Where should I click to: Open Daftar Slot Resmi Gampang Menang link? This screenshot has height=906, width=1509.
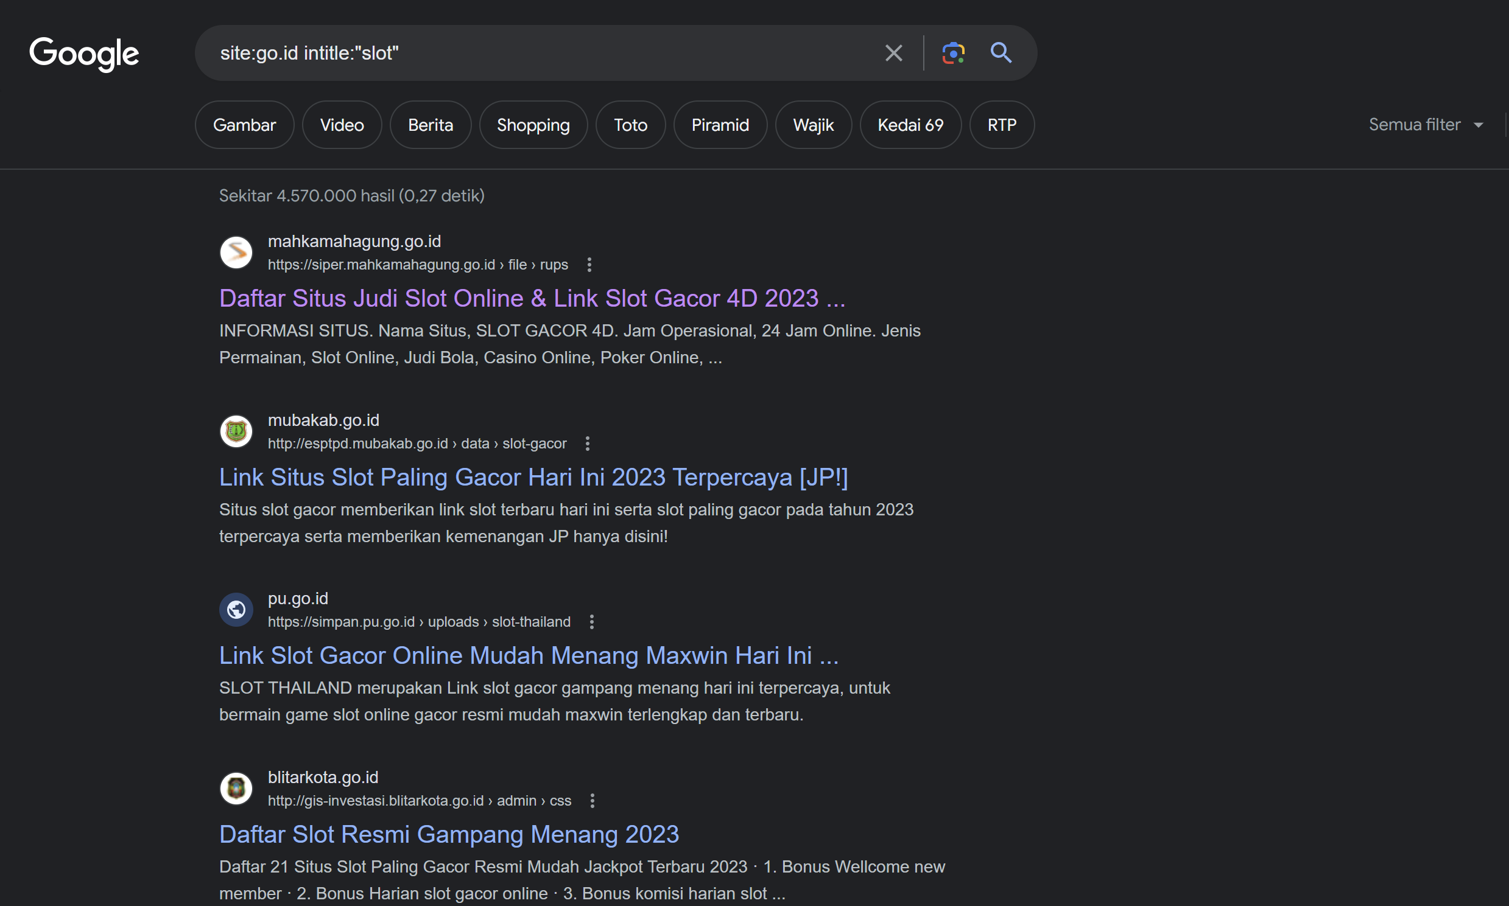point(448,834)
